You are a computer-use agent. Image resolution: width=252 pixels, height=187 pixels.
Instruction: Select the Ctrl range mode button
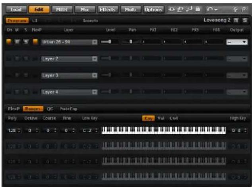point(174,118)
